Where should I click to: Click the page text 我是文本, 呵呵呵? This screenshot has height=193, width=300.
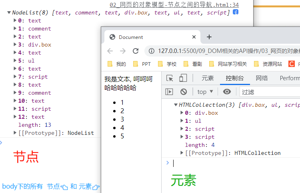point(128,79)
